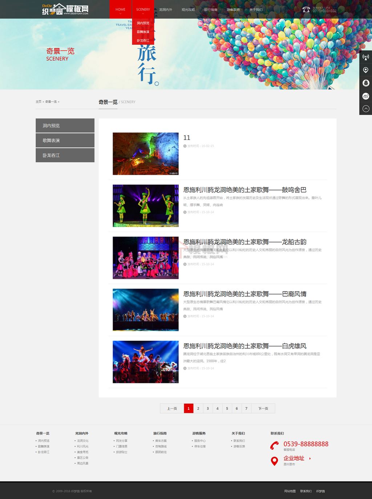Go to page 3 in pagination
The height and width of the screenshot is (499, 372).
[208, 408]
